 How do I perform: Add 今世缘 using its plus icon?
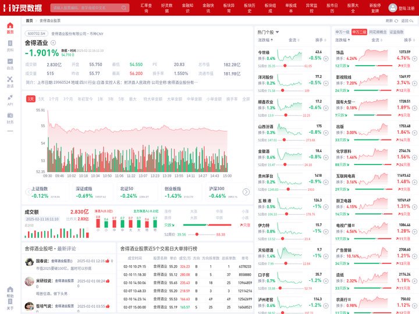point(326,59)
